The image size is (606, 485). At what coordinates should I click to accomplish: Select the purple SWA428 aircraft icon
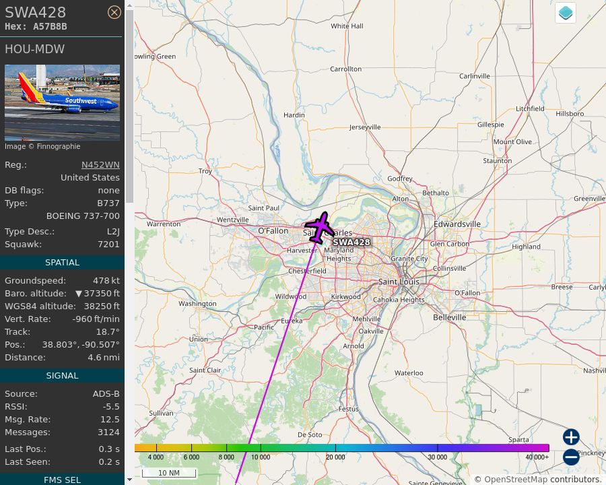(320, 228)
